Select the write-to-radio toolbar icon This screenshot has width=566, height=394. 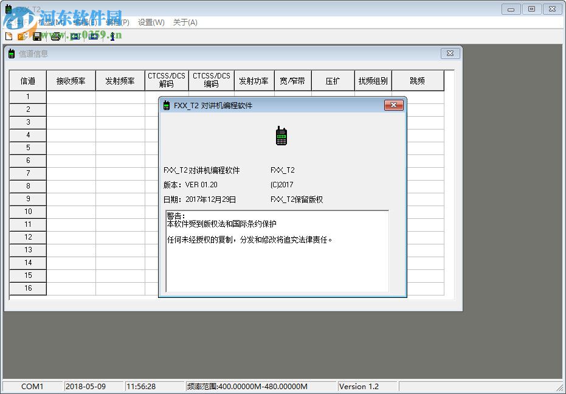(94, 36)
